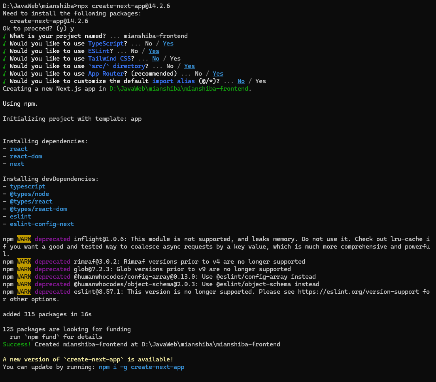The image size is (436, 382).
Task: Click the '@types/node' devDependency entry
Action: point(29,194)
